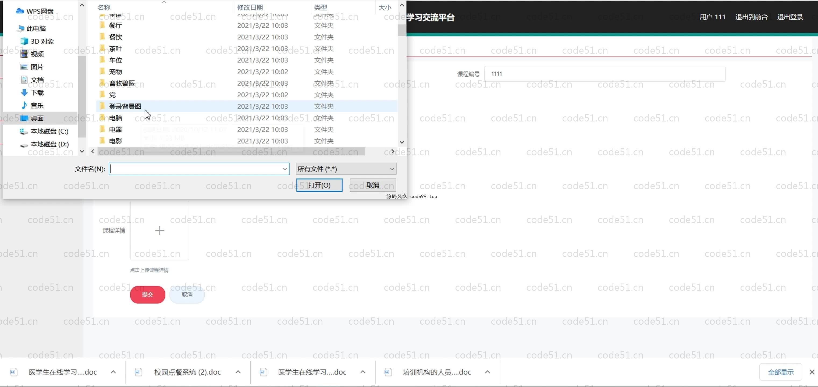
Task: Expand options for 培训机构的人员 download
Action: click(x=488, y=372)
